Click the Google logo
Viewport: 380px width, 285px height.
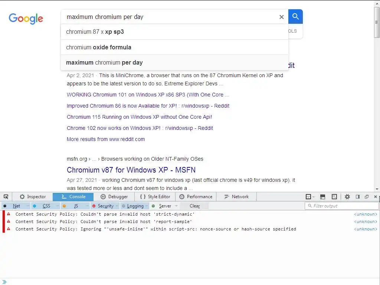(x=26, y=19)
